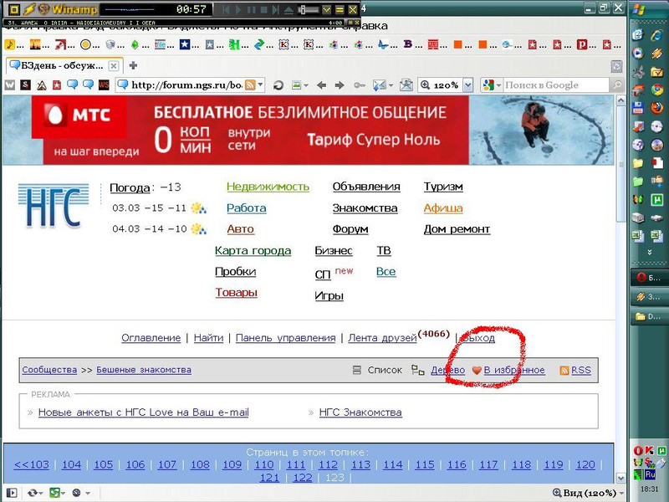
Task: Click the 'Панель управления' link
Action: (x=285, y=338)
